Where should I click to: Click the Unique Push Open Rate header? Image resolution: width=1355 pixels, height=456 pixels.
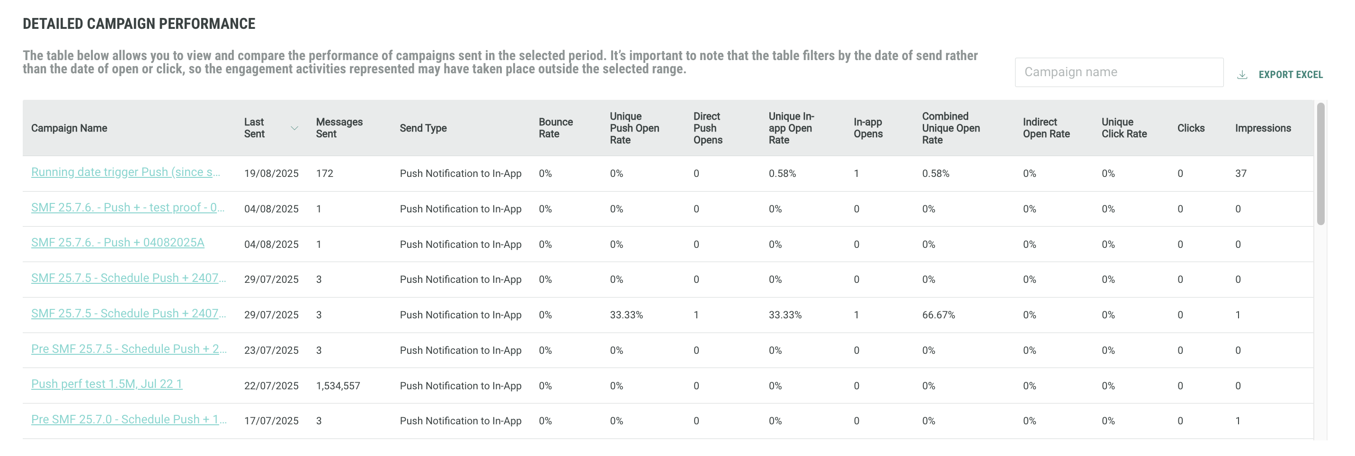pyautogui.click(x=634, y=128)
